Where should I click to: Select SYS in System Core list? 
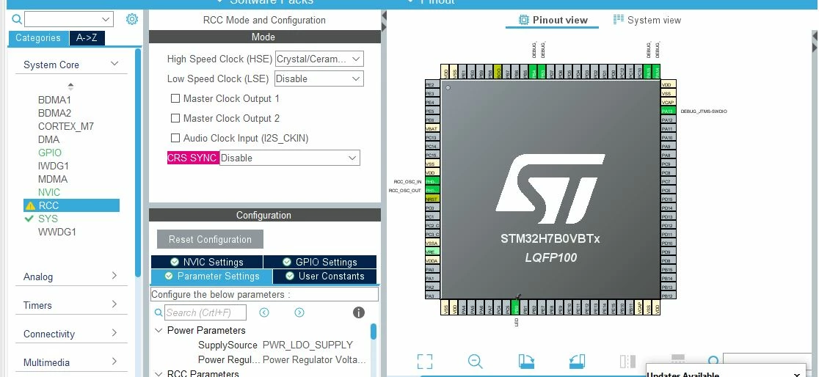48,219
